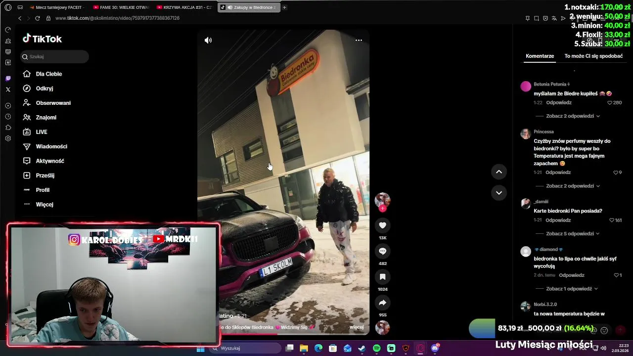The image size is (633, 356).
Task: Open browser history clock icon in sidebar
Action: [8, 117]
